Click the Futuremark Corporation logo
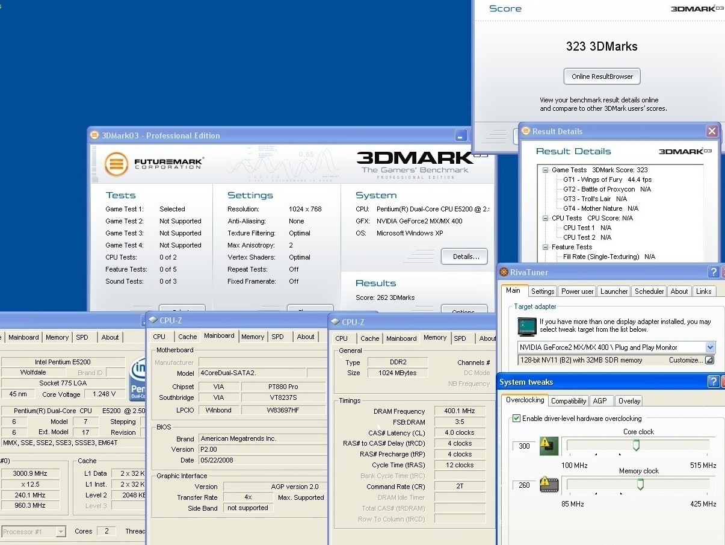Viewport: 725px width, 545px height. [154, 163]
